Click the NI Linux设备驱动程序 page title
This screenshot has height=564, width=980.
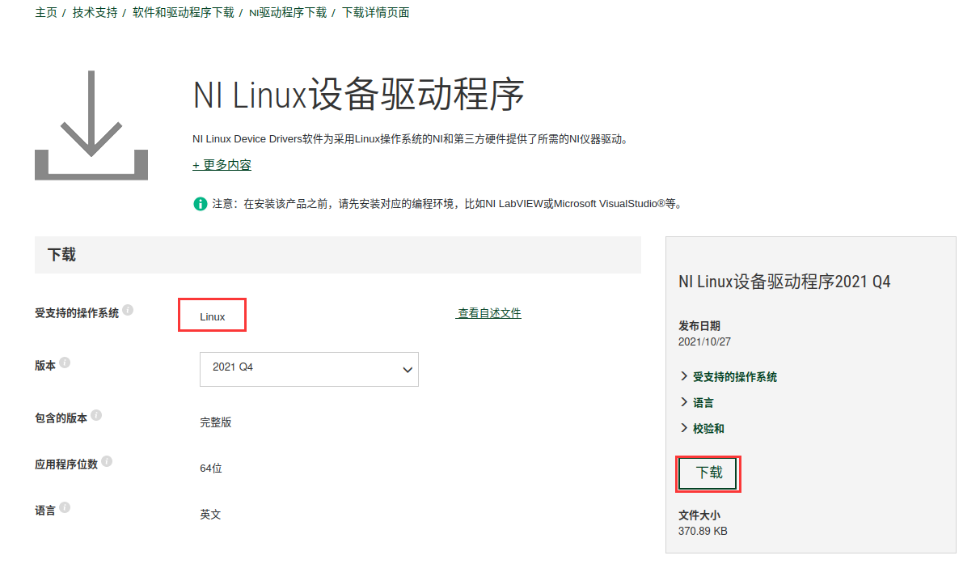click(x=359, y=95)
